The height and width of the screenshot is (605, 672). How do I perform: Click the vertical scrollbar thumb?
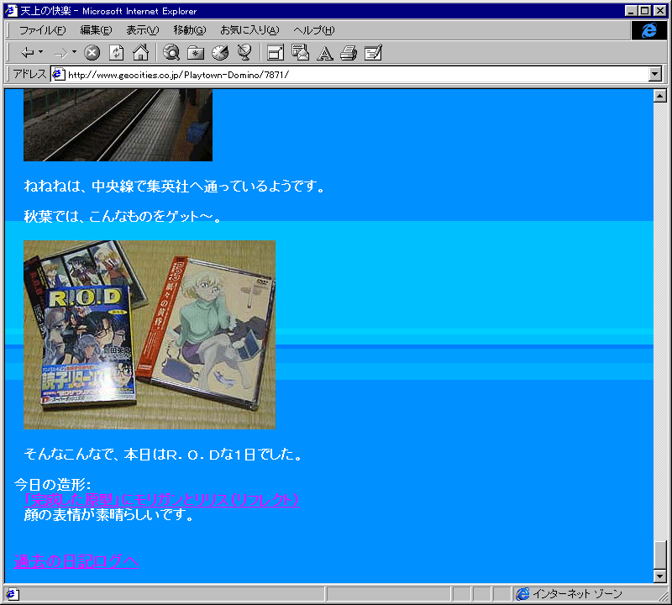tap(660, 555)
